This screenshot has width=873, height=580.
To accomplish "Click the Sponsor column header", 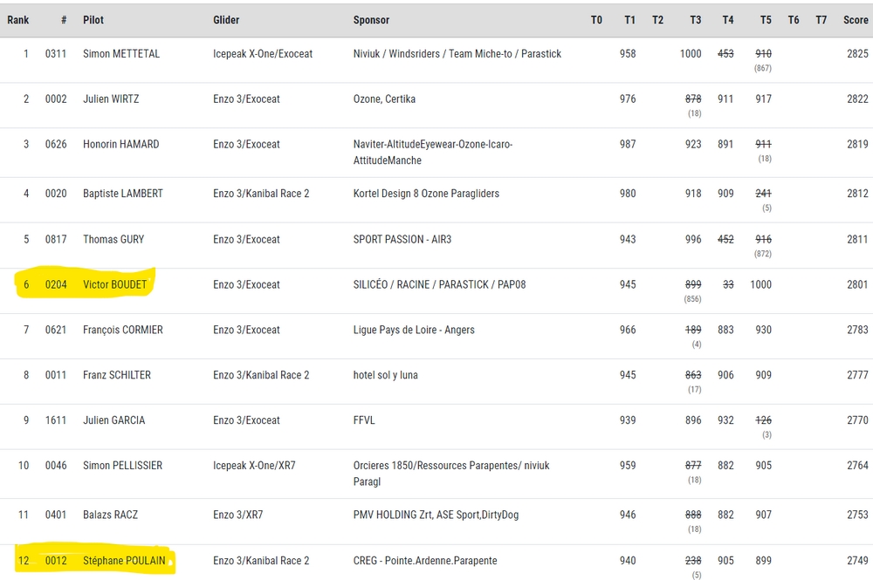I will coord(371,20).
